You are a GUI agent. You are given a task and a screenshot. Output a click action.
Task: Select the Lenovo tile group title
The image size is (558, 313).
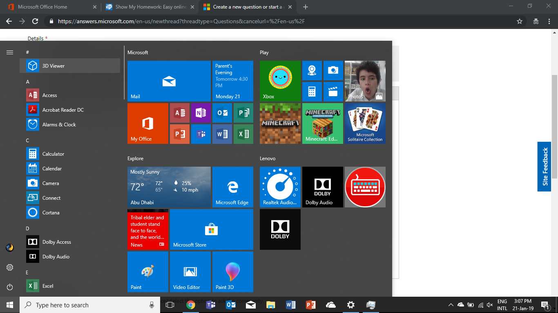coord(268,159)
